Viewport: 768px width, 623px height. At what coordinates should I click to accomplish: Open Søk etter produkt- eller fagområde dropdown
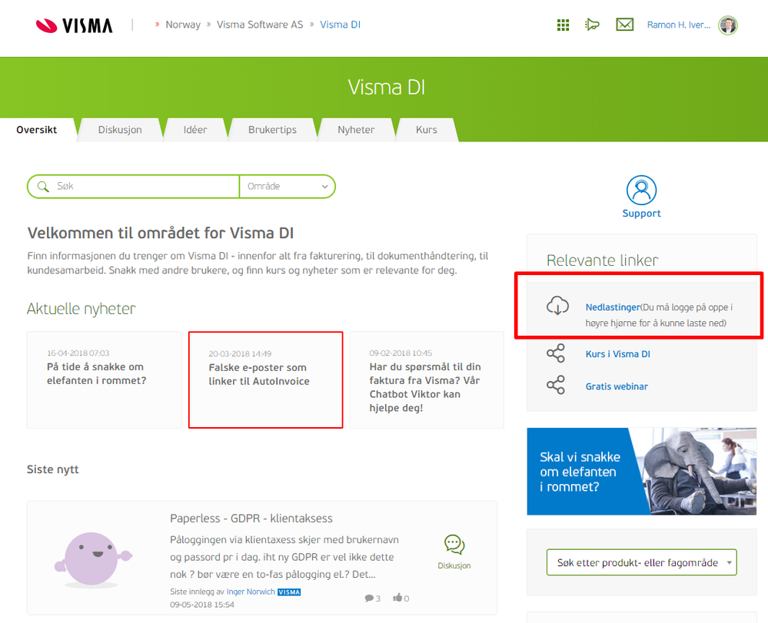pos(641,562)
